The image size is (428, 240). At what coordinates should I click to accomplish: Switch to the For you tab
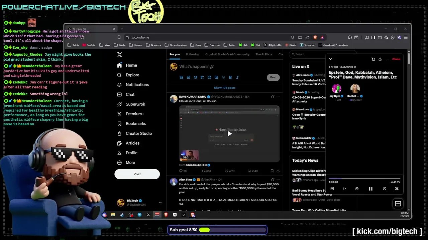click(175, 54)
